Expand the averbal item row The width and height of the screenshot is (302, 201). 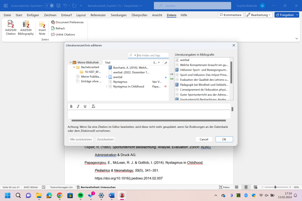coord(107,77)
